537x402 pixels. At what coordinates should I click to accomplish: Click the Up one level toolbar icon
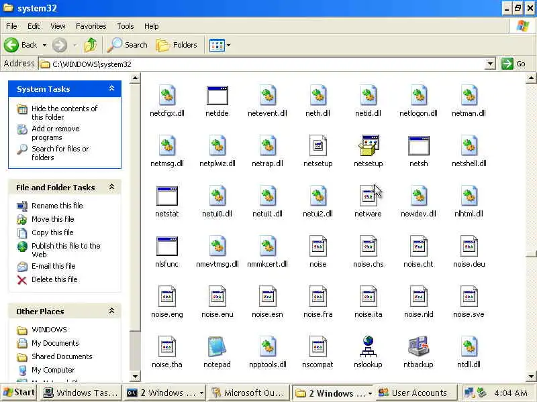tap(91, 45)
